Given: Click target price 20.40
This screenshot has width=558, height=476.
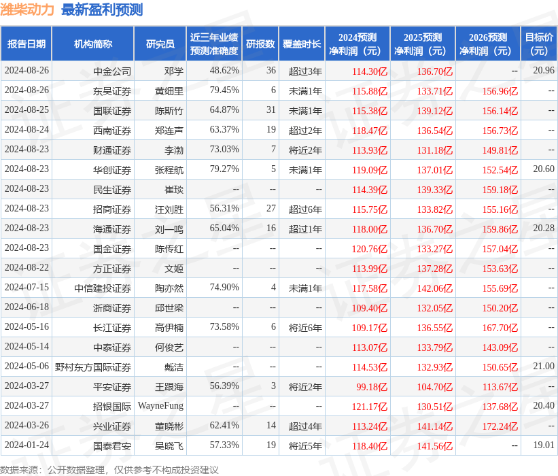Looking at the screenshot, I should click(x=544, y=405).
